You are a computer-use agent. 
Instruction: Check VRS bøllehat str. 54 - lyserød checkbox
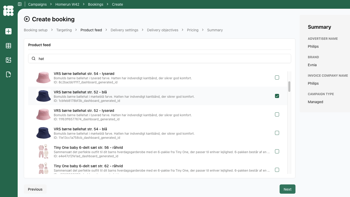point(277,77)
